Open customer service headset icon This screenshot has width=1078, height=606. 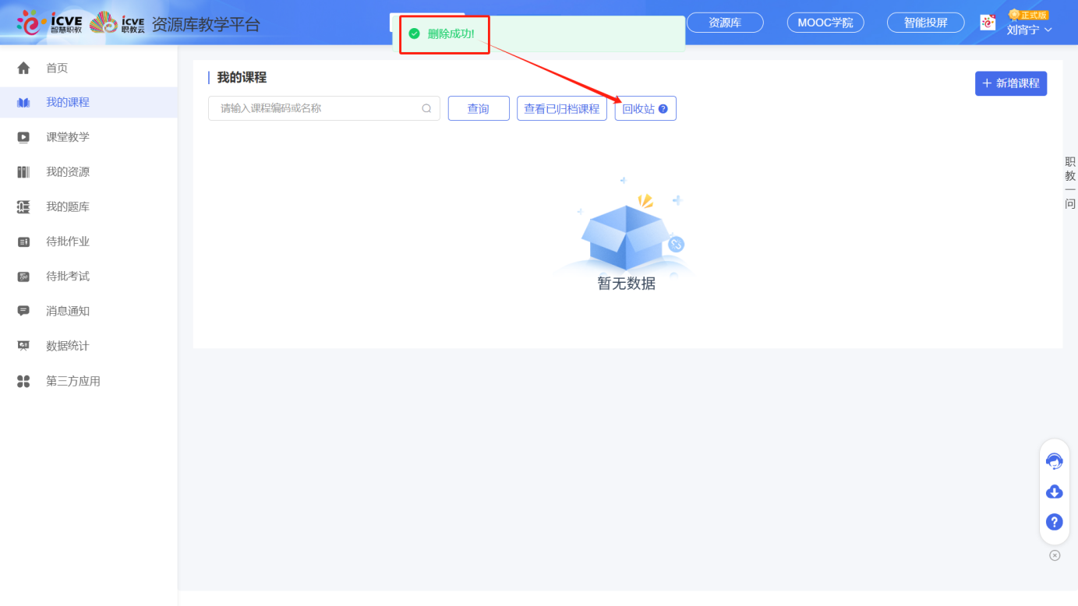point(1054,461)
